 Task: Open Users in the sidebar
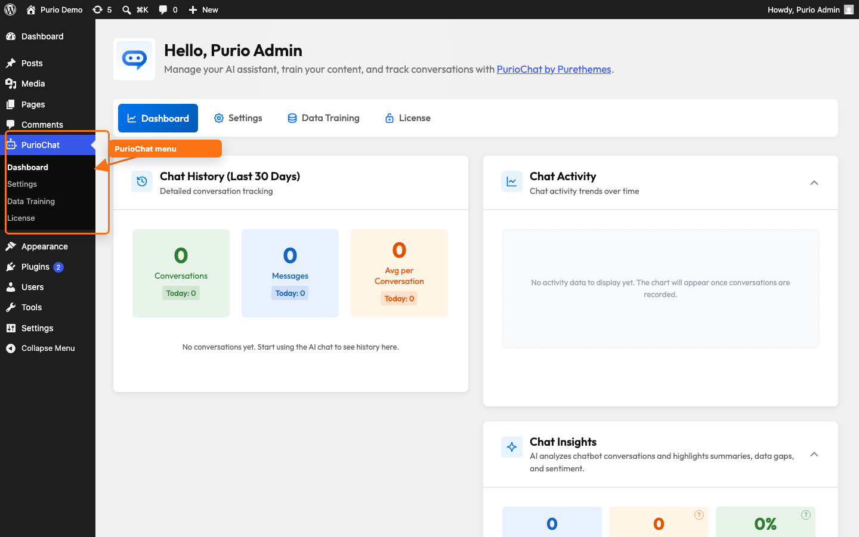click(x=48, y=287)
